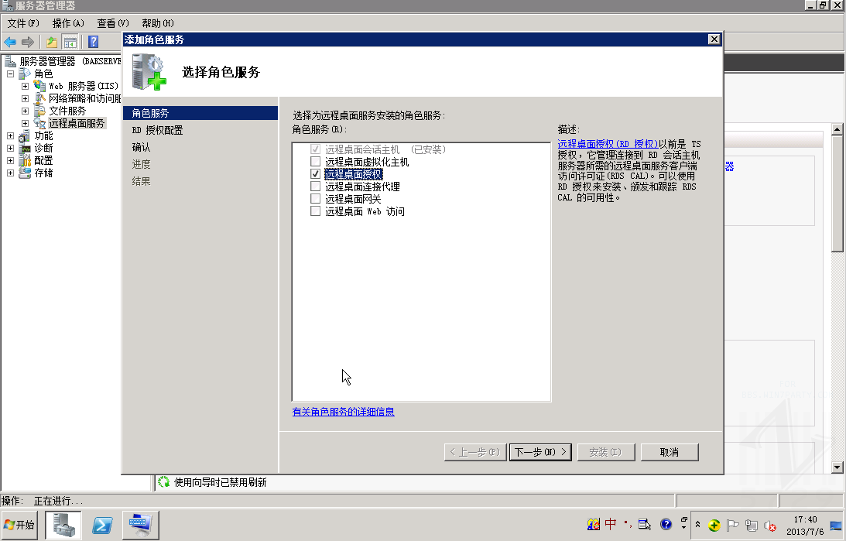Toggle the show/hide console tree icon
This screenshot has width=846, height=541.
tap(70, 42)
